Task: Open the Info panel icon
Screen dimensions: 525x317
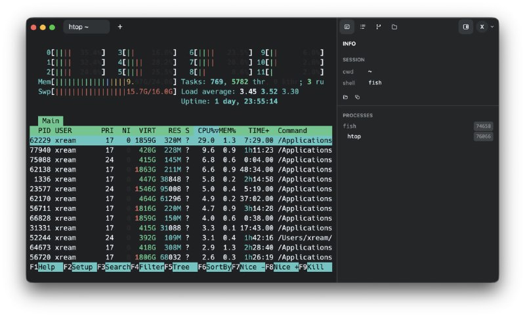Action: [347, 27]
